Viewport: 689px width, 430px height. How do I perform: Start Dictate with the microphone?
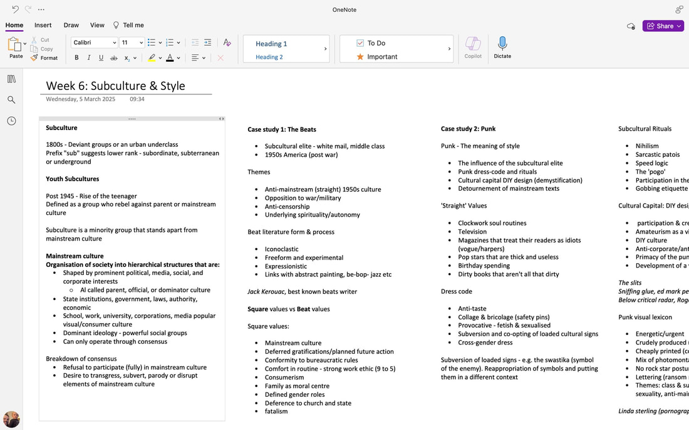pyautogui.click(x=502, y=47)
